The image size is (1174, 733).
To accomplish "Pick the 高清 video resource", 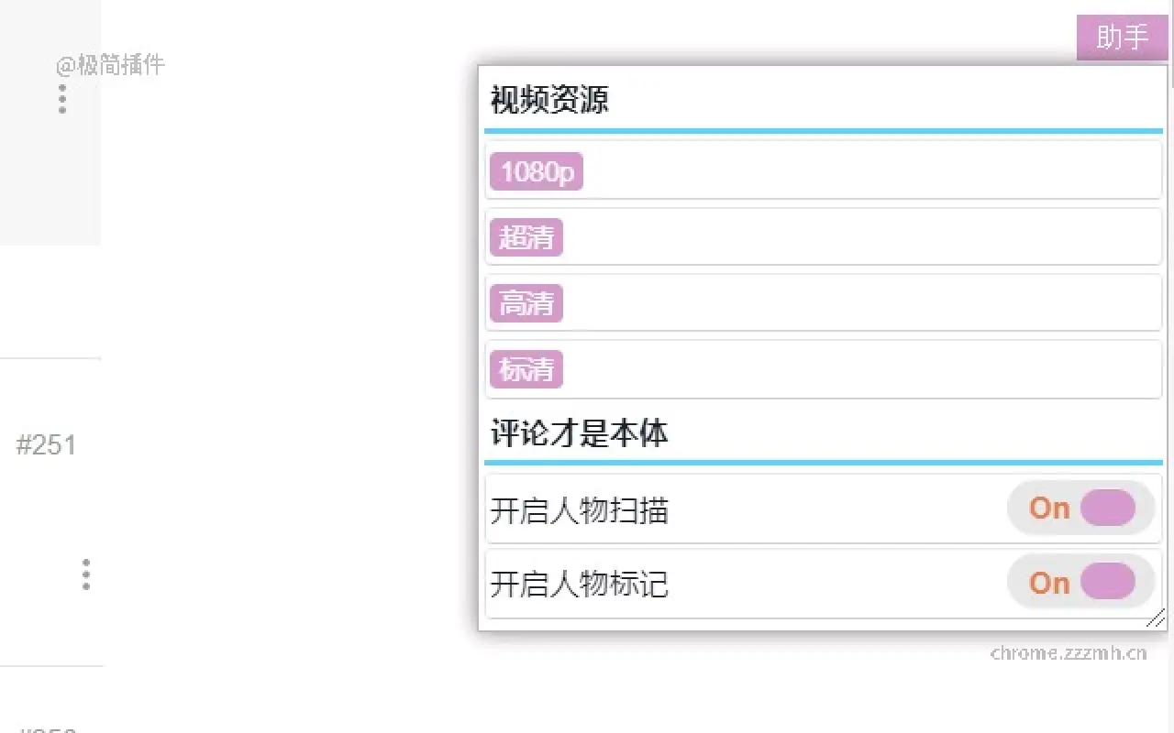I will 526,303.
